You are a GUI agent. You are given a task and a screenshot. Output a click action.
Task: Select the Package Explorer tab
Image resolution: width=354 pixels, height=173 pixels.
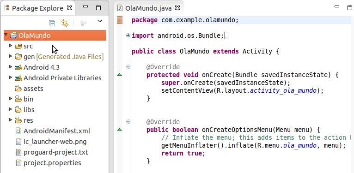coord(38,8)
